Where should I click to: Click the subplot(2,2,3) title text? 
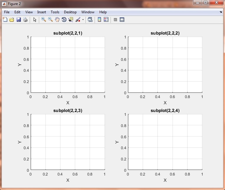[x=68, y=111]
